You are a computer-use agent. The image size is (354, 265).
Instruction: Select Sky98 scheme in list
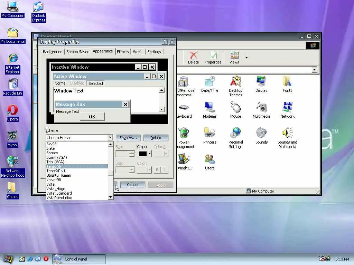(77, 144)
